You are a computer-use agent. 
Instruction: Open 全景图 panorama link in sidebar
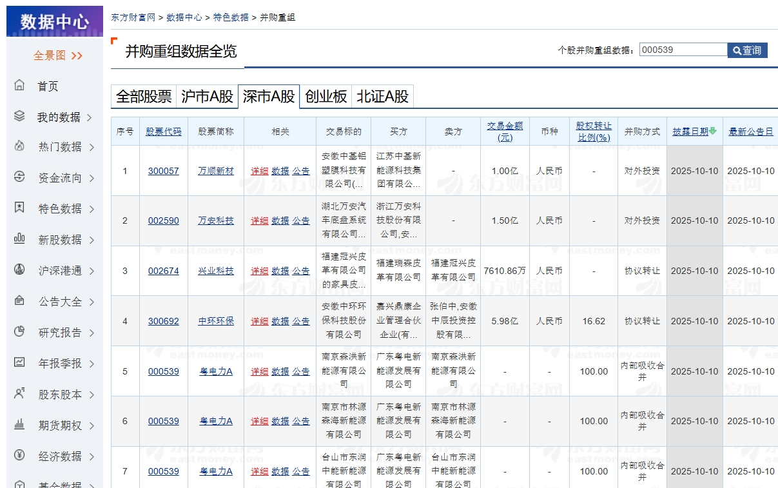coord(57,55)
